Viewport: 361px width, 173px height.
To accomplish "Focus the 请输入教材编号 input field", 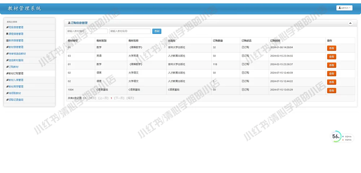I will click(x=87, y=31).
